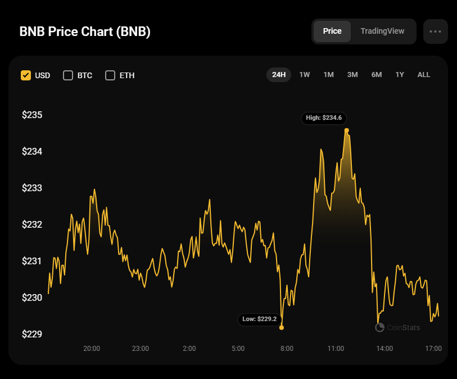
Task: Click the BNB Price Chart title
Action: point(85,31)
